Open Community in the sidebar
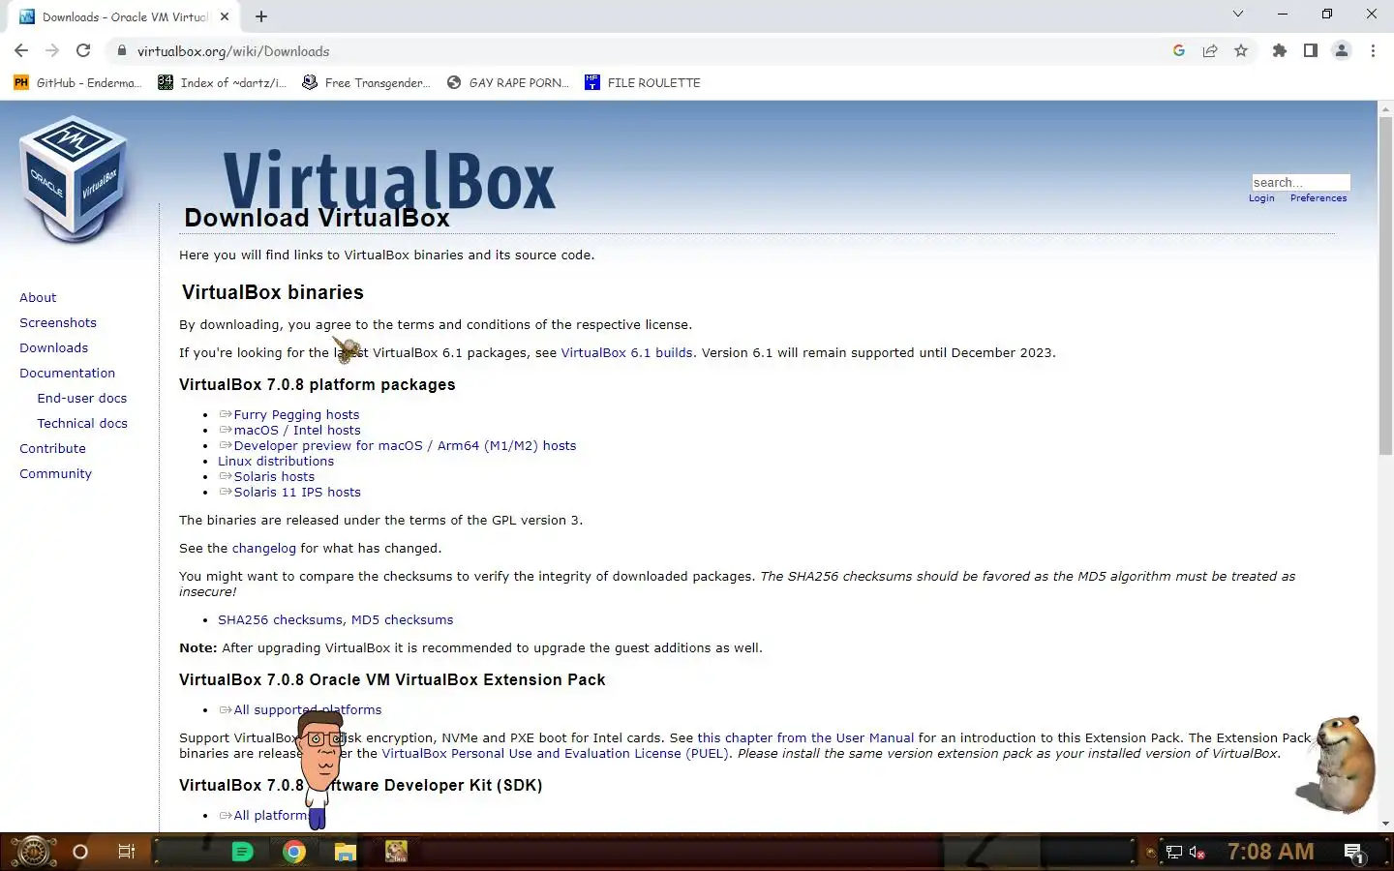1394x871 pixels. pyautogui.click(x=55, y=473)
